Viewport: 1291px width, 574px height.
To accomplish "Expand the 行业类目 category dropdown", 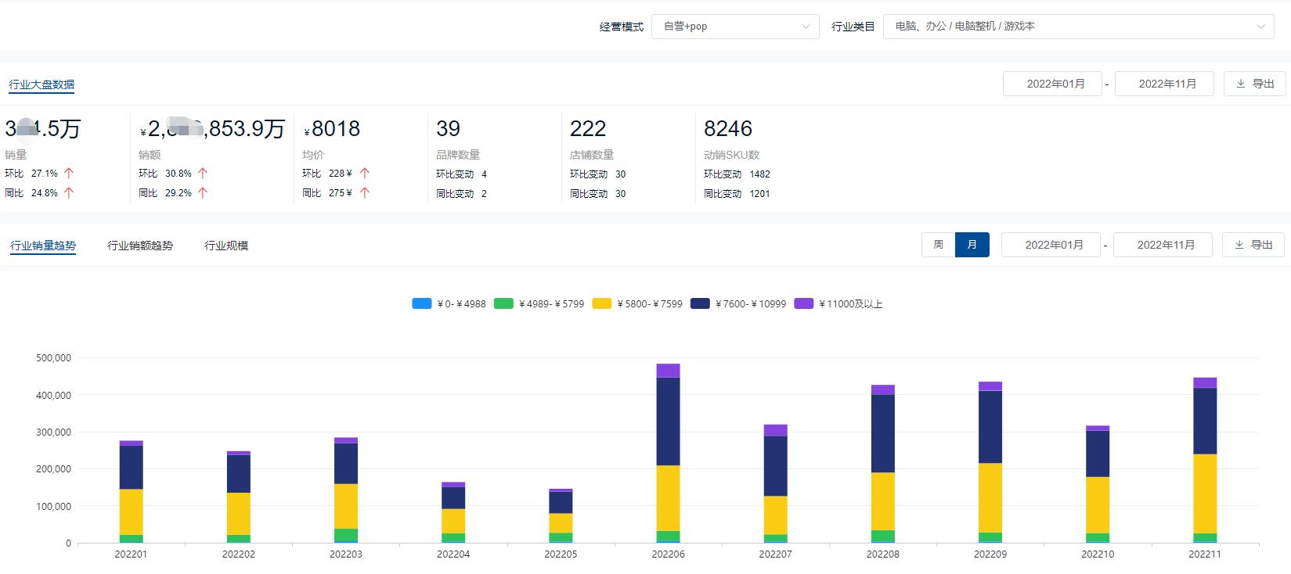I will (x=1079, y=27).
